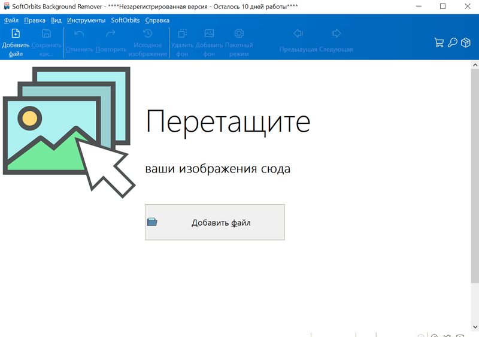The image size is (479, 337).
Task: Click the vertical scrollbar thumb
Action: (x=475, y=177)
